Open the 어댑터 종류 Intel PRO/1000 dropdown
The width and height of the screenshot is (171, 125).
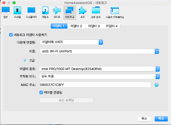point(99,69)
